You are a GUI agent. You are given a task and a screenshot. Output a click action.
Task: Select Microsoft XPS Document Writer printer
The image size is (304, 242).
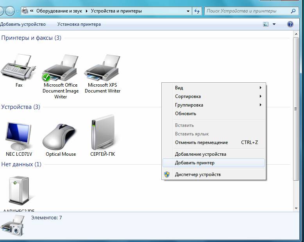coord(102,68)
